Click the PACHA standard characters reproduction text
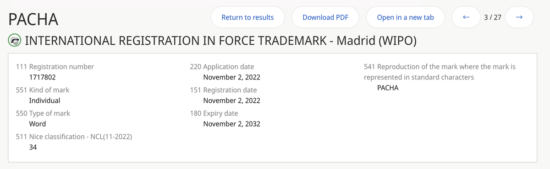The height and width of the screenshot is (169, 550). (388, 88)
